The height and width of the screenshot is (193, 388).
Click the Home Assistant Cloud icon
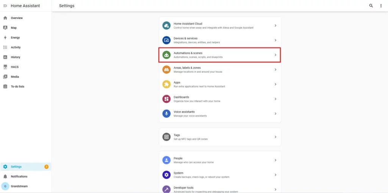tap(167, 25)
